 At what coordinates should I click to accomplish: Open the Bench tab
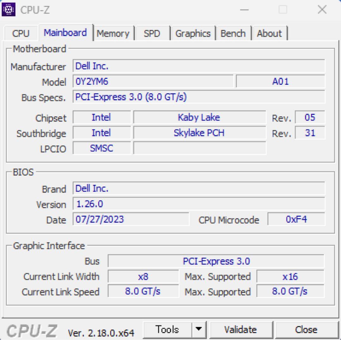[x=234, y=33]
